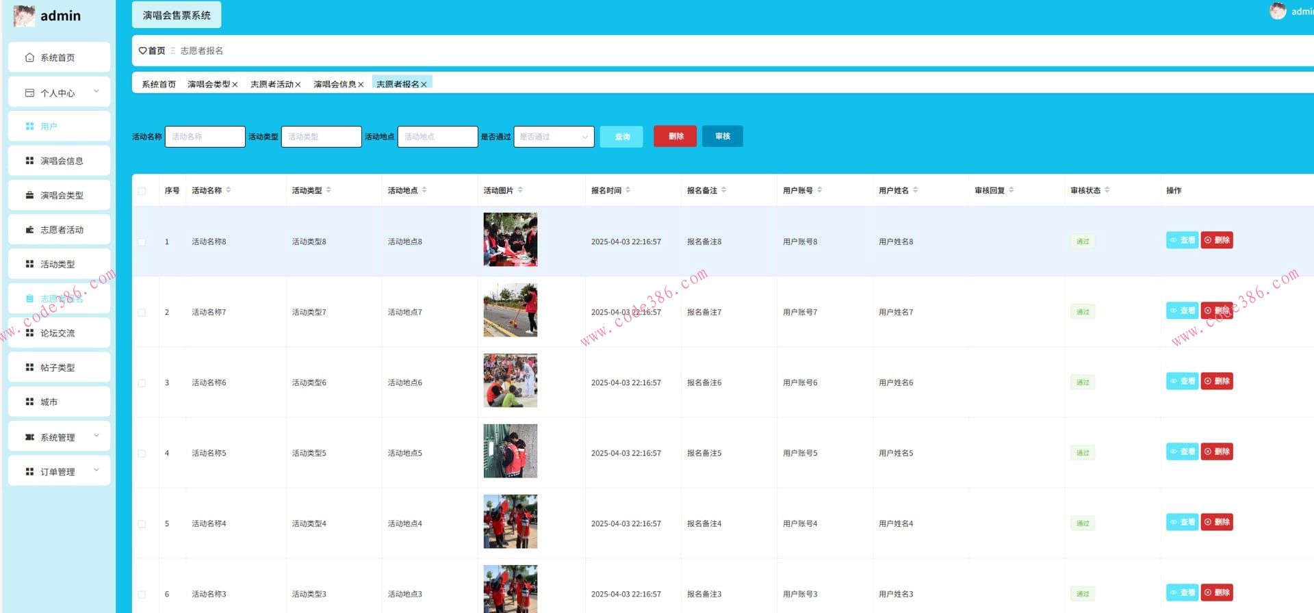Expand the 系统管理 submenu chevron
The width and height of the screenshot is (1314, 613).
tap(96, 436)
